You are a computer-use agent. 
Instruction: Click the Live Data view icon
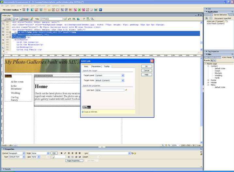coord(31,19)
